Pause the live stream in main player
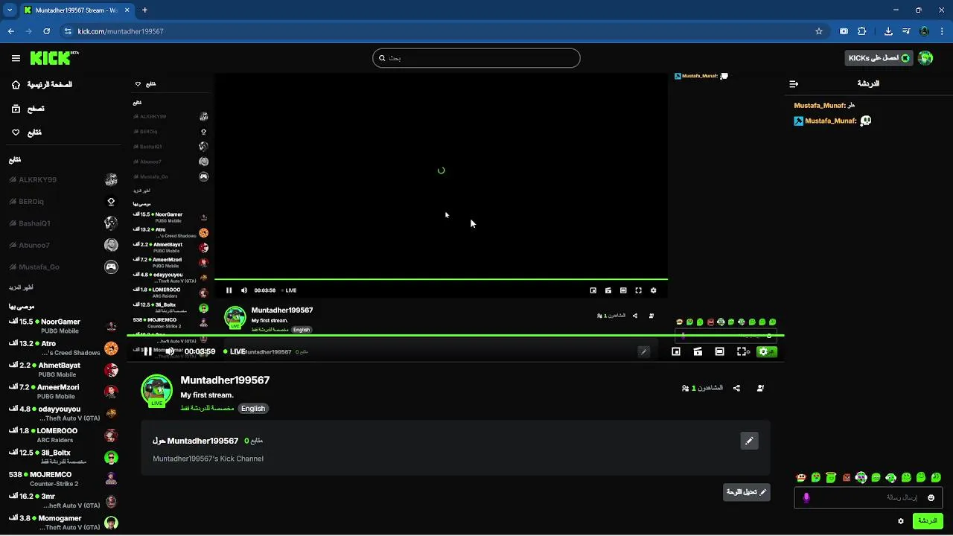The image size is (953, 536). pos(147,351)
